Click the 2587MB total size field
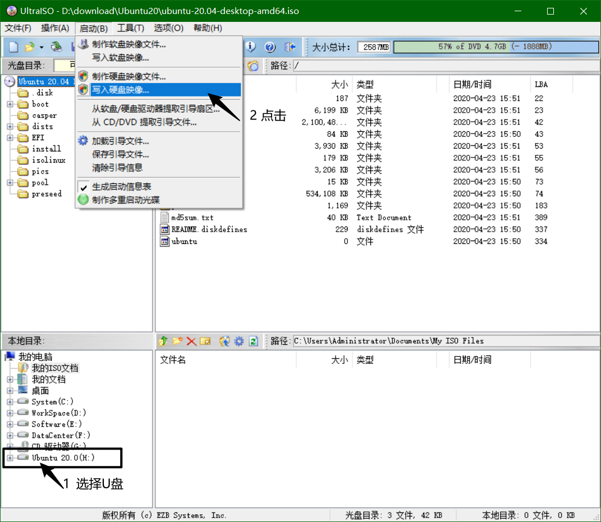This screenshot has width=601, height=522. point(374,47)
